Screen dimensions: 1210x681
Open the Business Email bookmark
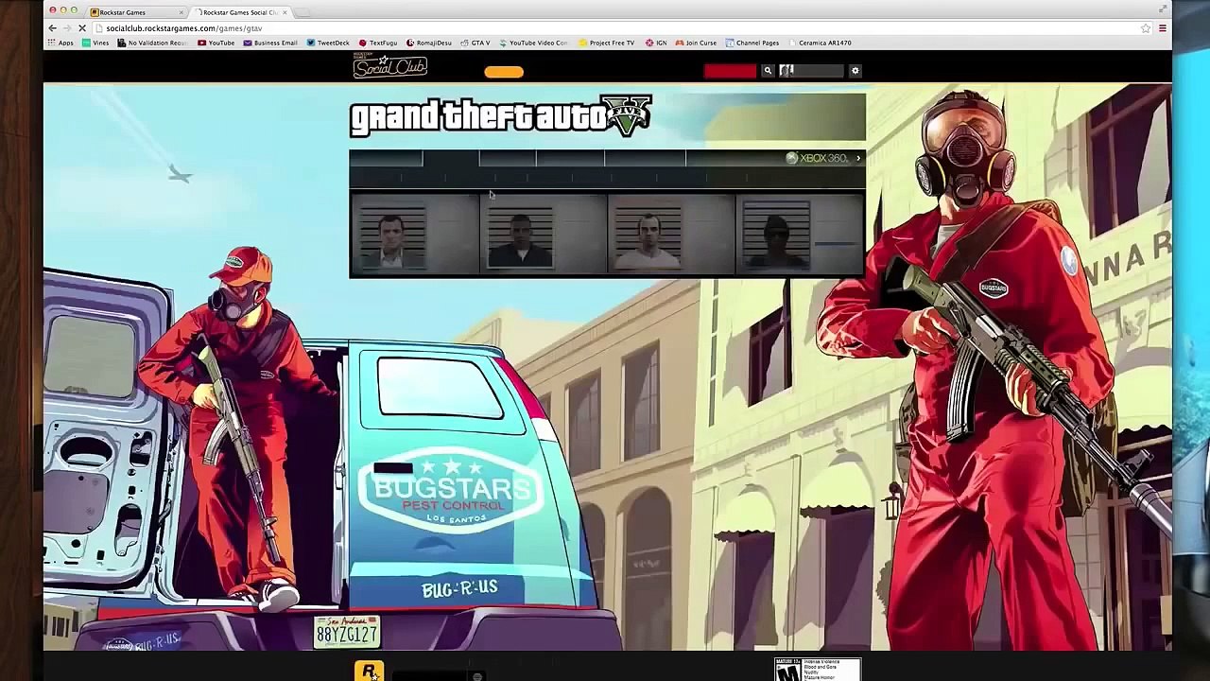click(x=270, y=43)
